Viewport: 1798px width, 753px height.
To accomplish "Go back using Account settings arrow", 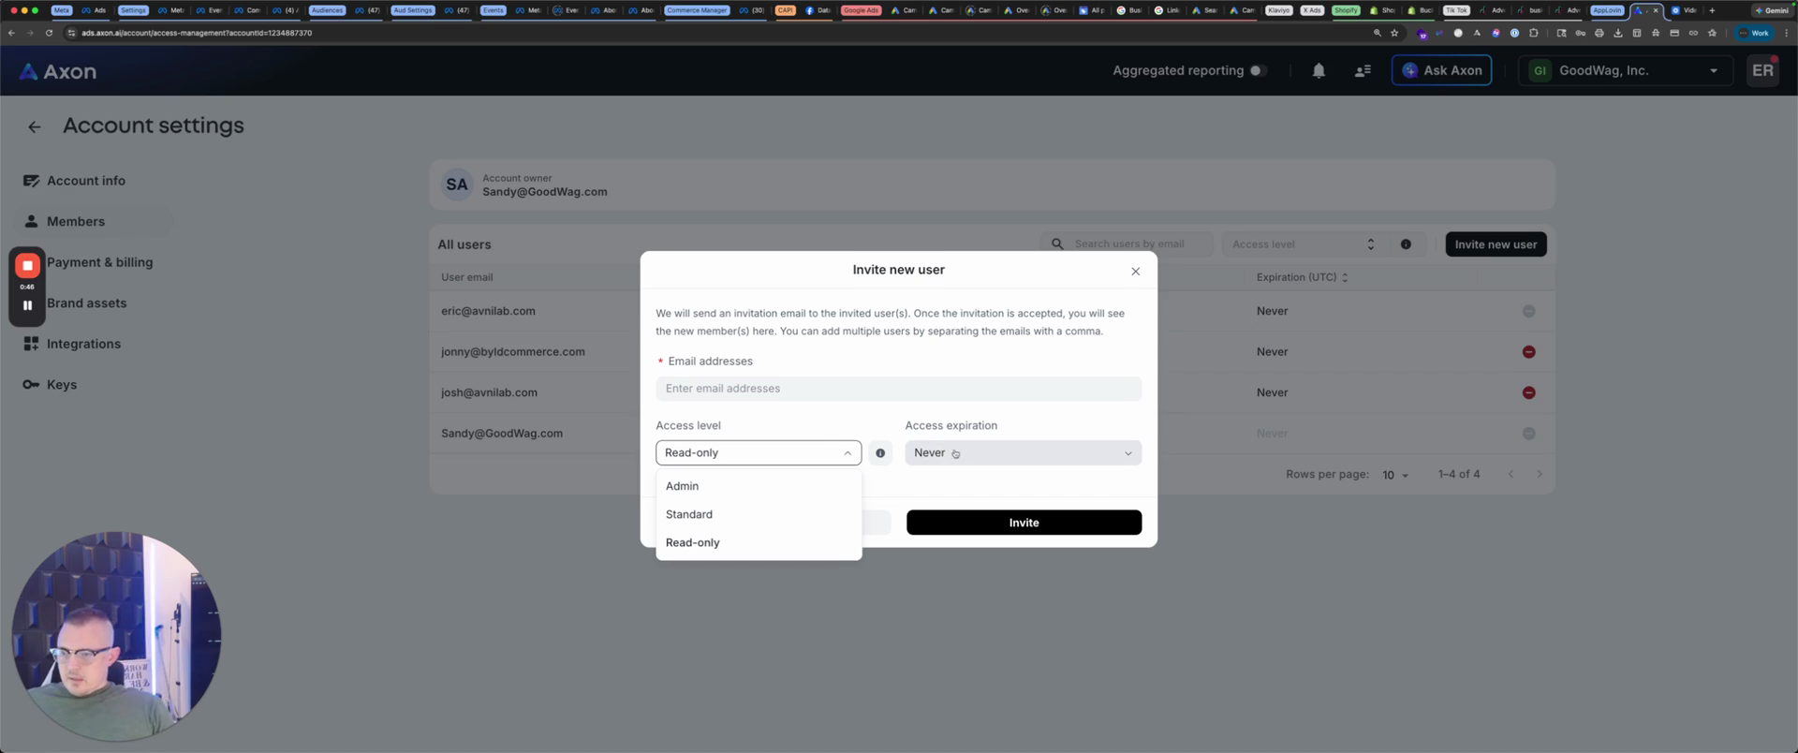I will 35,126.
